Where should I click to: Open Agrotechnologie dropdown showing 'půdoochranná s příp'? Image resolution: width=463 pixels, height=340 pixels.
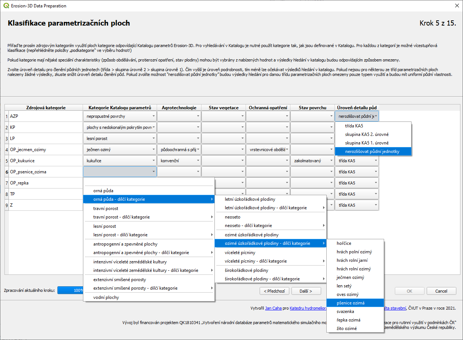[x=179, y=150]
